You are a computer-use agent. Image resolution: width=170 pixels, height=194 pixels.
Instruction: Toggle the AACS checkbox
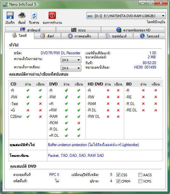point(140,175)
